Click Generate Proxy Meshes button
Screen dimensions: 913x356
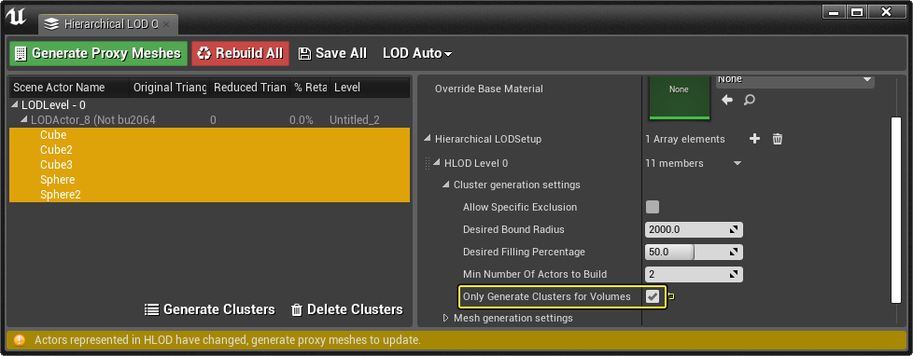tap(98, 53)
